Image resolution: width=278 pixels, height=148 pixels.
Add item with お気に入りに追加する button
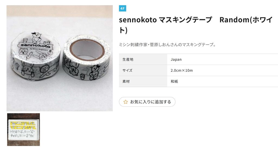[x=147, y=102]
